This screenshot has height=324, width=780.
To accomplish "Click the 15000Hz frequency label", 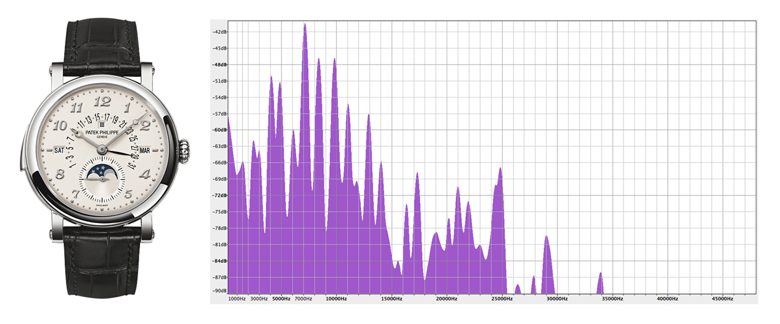I will tap(391, 299).
